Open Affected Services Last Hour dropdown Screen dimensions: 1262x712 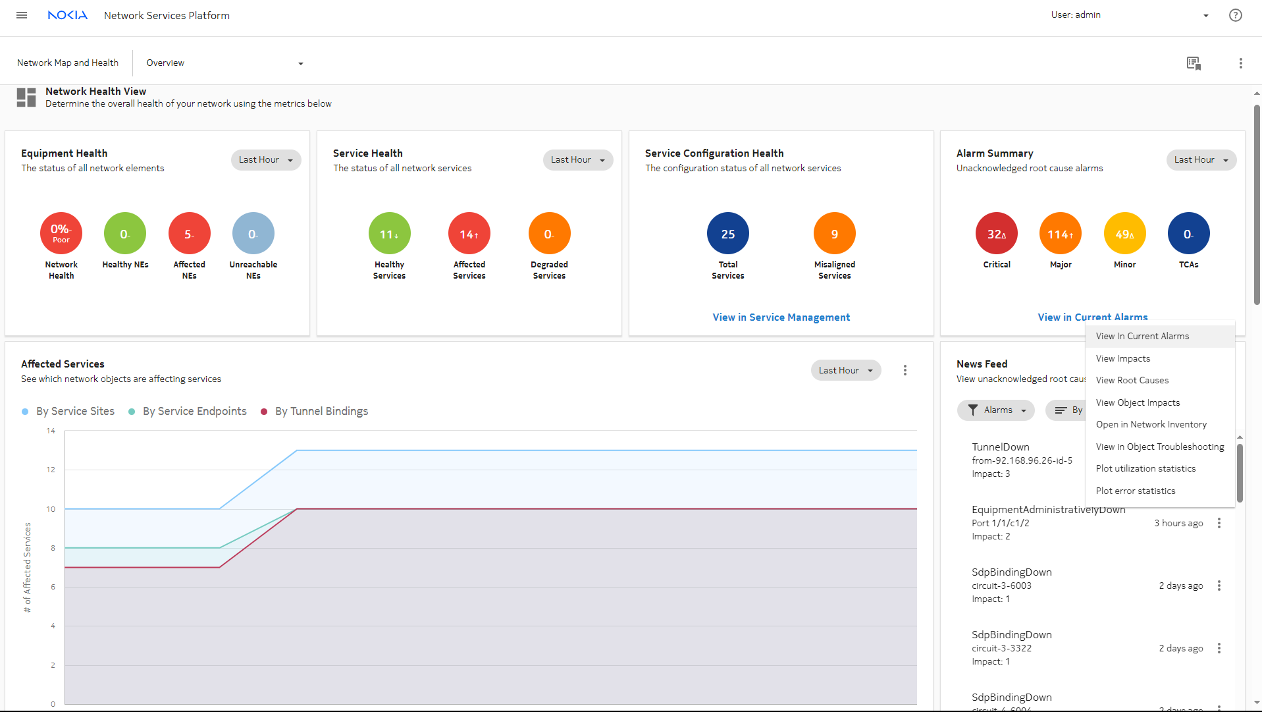846,370
